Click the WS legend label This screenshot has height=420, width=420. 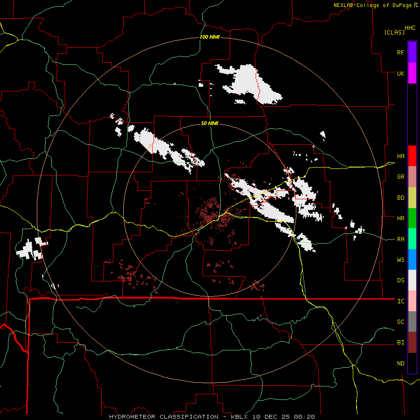(x=400, y=260)
